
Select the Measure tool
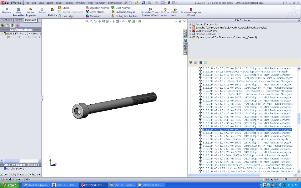(x=7, y=11)
